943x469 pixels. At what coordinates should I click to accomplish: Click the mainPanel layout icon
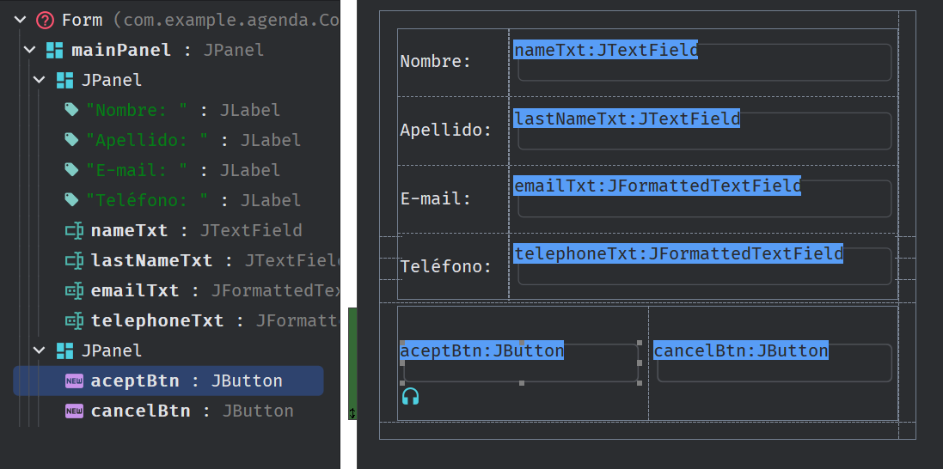click(x=55, y=50)
